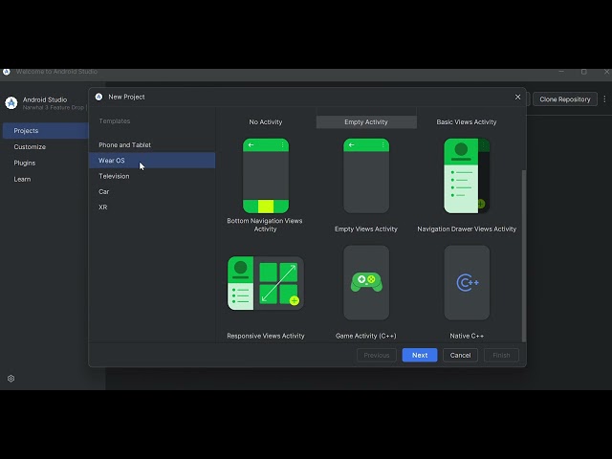The image size is (612, 459).
Task: Choose the Basic Views Activity template
Action: (467, 122)
